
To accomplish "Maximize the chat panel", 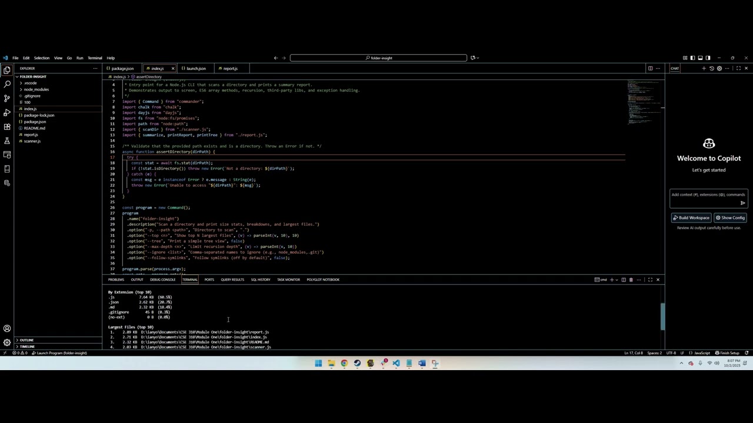I will (738, 68).
